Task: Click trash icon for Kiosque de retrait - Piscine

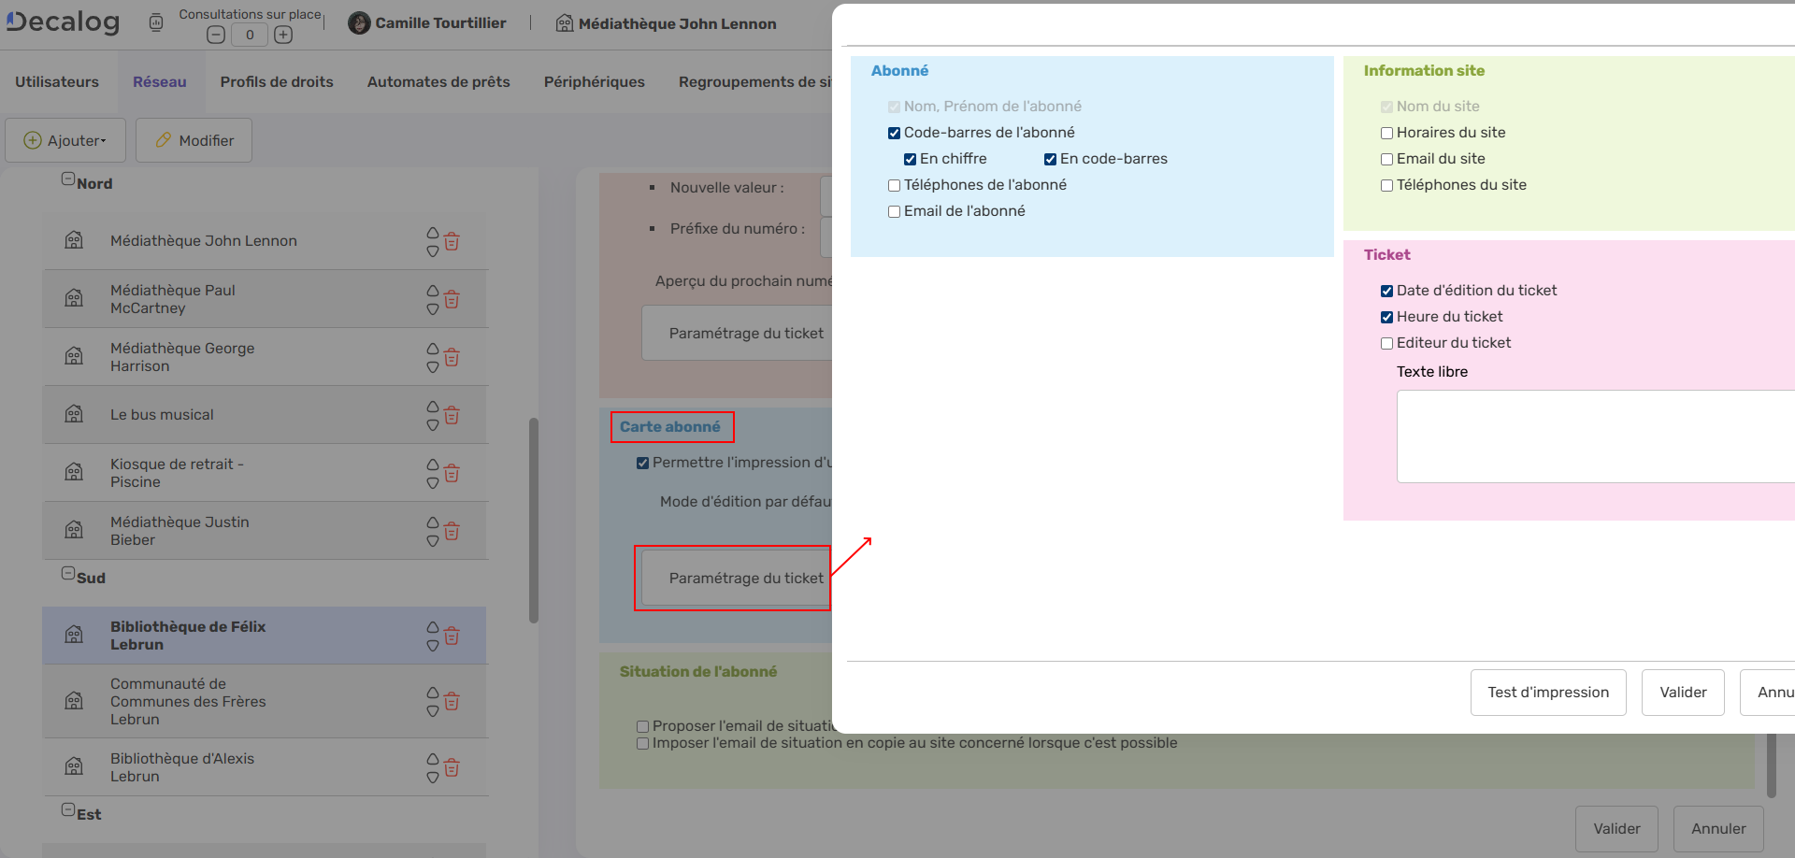Action: pos(452,474)
